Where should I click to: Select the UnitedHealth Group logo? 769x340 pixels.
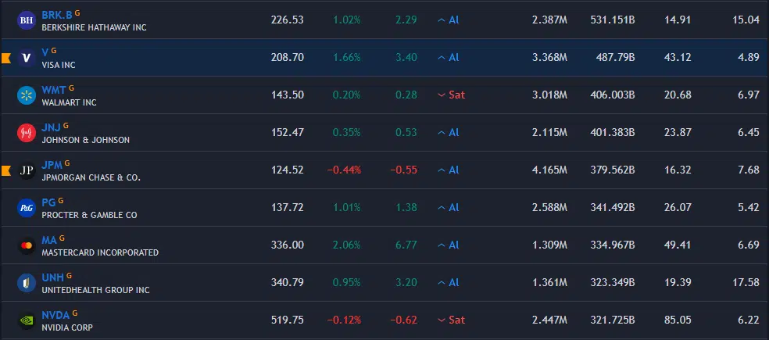tap(27, 283)
